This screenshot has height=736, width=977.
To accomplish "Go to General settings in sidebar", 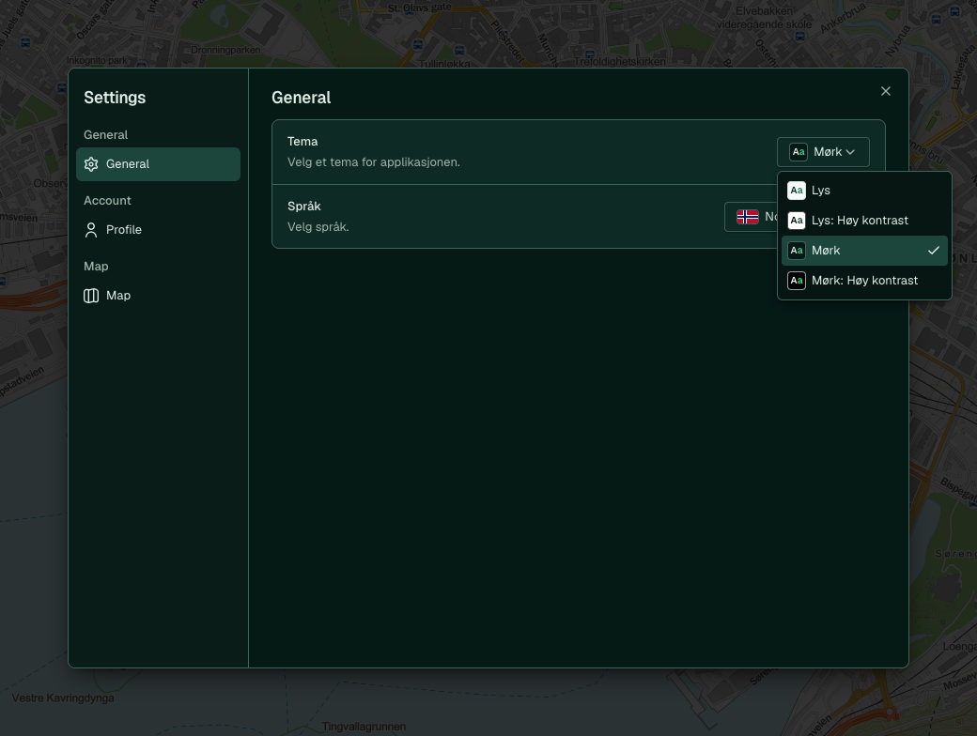I will [158, 164].
